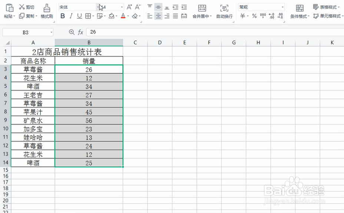
Task: Open the font name 宋体 dropdown
Action: (97, 7)
